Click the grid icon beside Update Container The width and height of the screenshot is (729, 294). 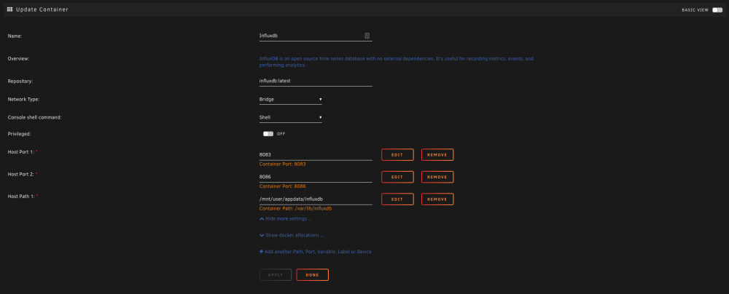(x=9, y=9)
